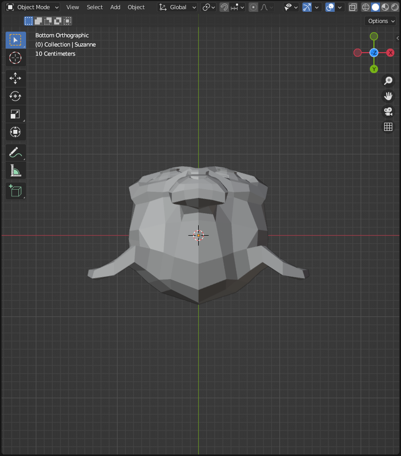The height and width of the screenshot is (456, 401).
Task: Switch to solid shading
Action: [x=375, y=7]
